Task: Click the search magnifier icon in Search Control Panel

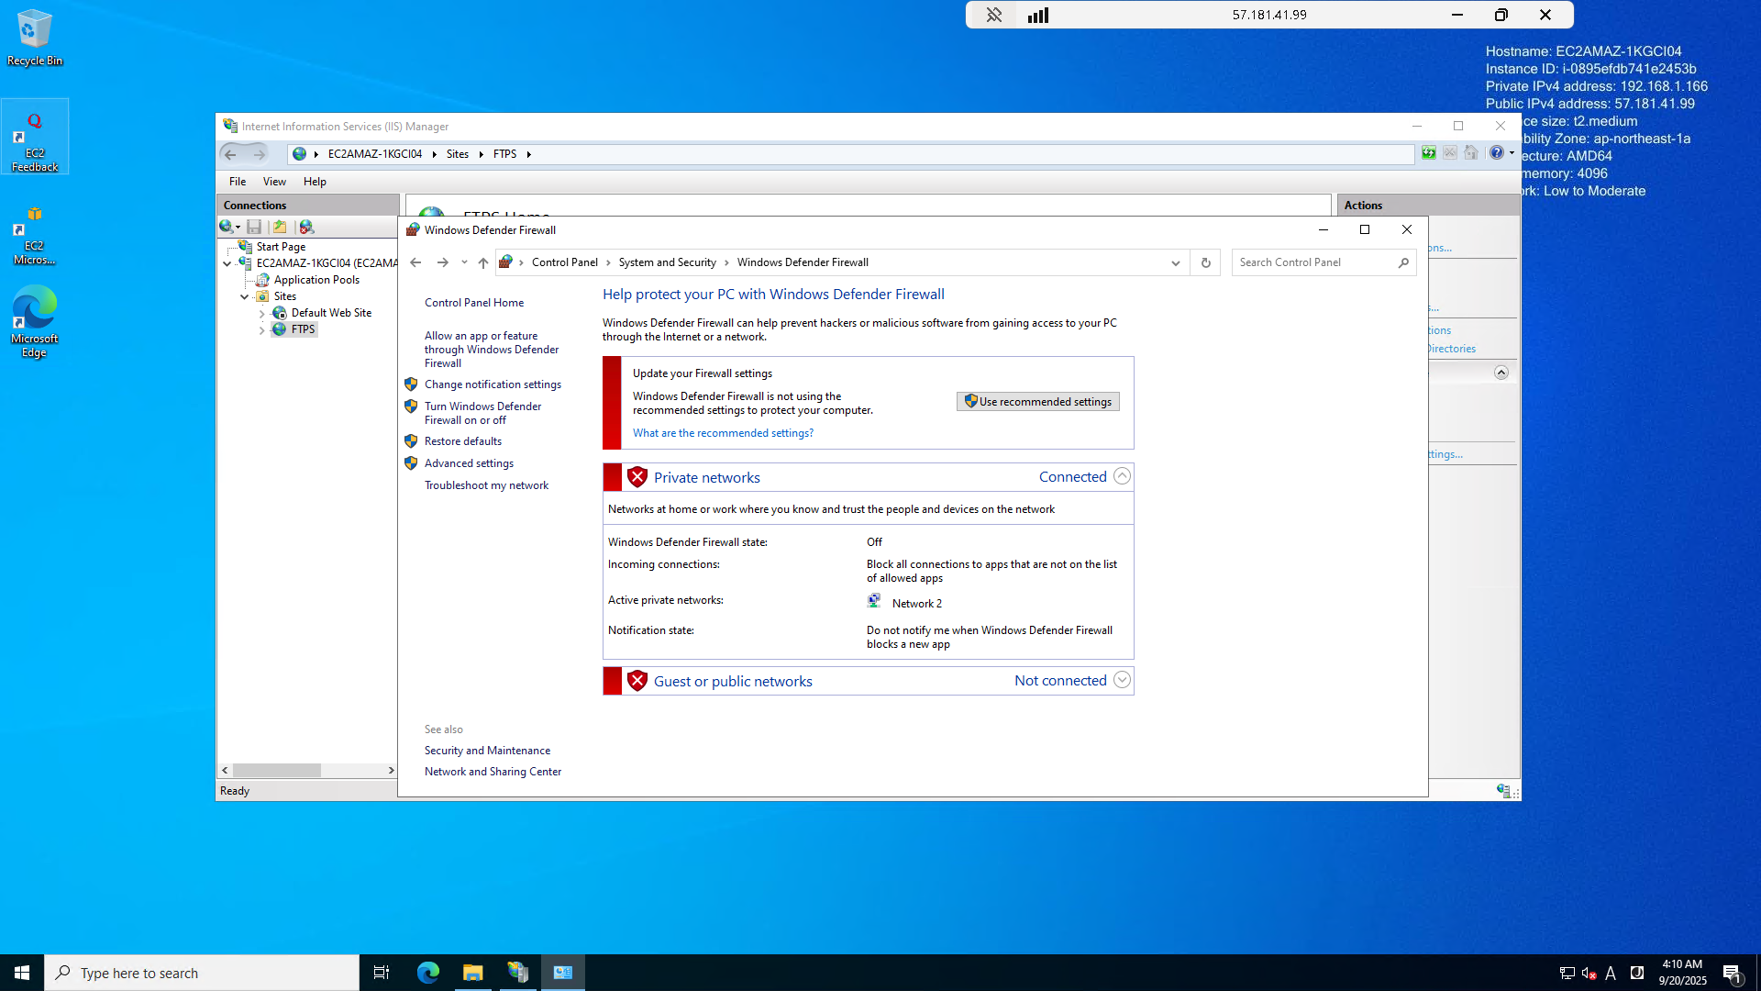Action: point(1403,262)
